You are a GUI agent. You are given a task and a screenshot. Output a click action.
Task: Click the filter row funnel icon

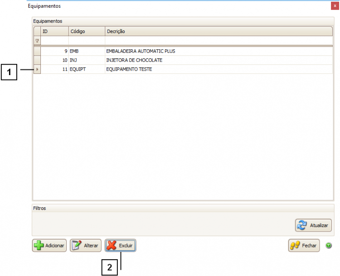(37, 41)
